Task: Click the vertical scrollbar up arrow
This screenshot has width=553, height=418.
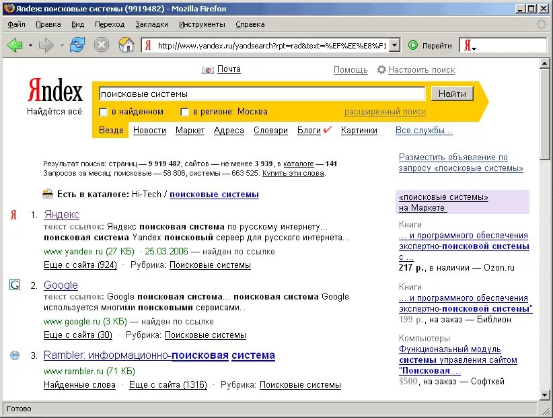Action: (x=544, y=63)
